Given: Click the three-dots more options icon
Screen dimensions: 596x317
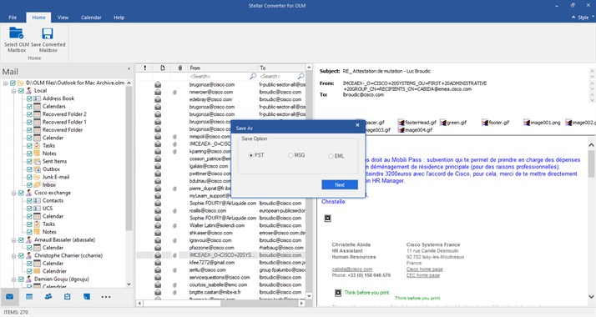Looking at the screenshot, I should click(106, 297).
